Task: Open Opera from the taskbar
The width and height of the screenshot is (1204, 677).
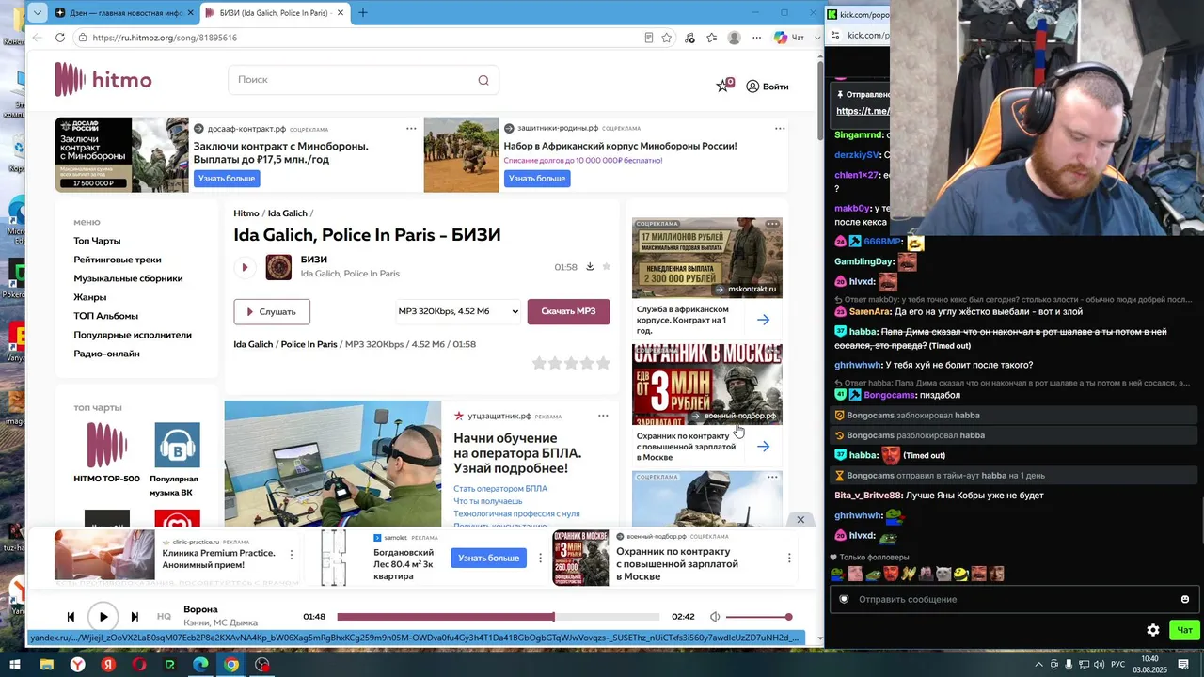Action: coord(139,665)
